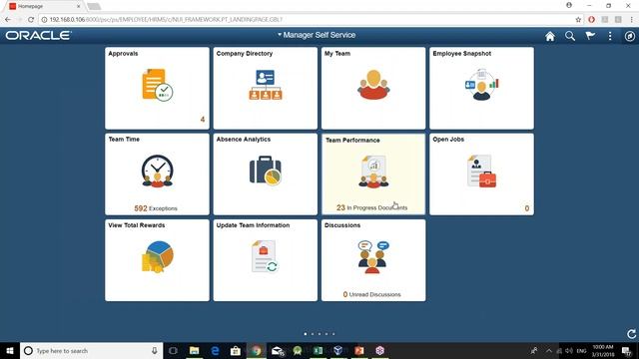Viewport: 639px width, 359px height.
Task: Switch to the Homepage browser tab
Action: (44, 6)
